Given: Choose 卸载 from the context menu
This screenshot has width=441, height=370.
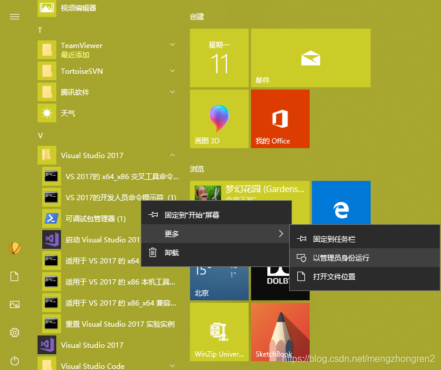Looking at the screenshot, I should coord(216,253).
